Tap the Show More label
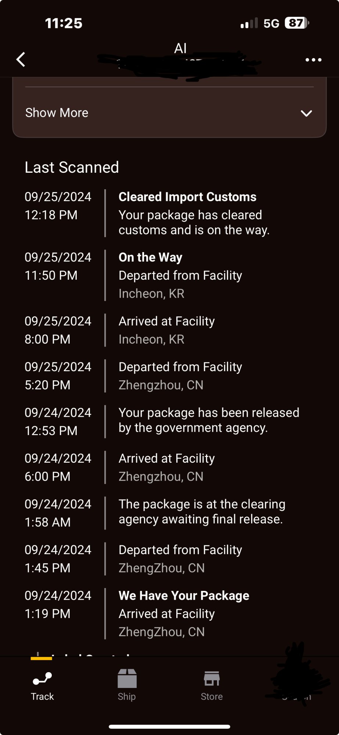 pyautogui.click(x=57, y=112)
